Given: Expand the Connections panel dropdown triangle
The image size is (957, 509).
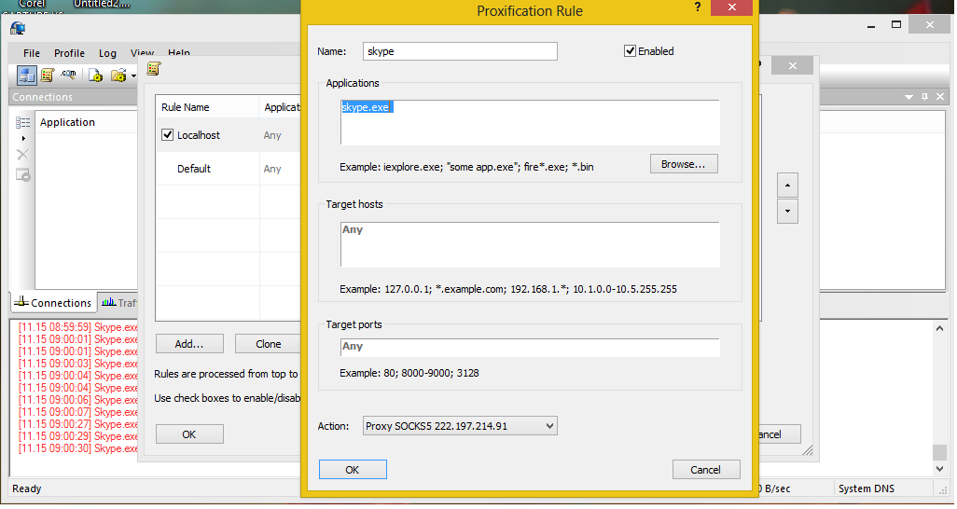Looking at the screenshot, I should click(x=909, y=97).
